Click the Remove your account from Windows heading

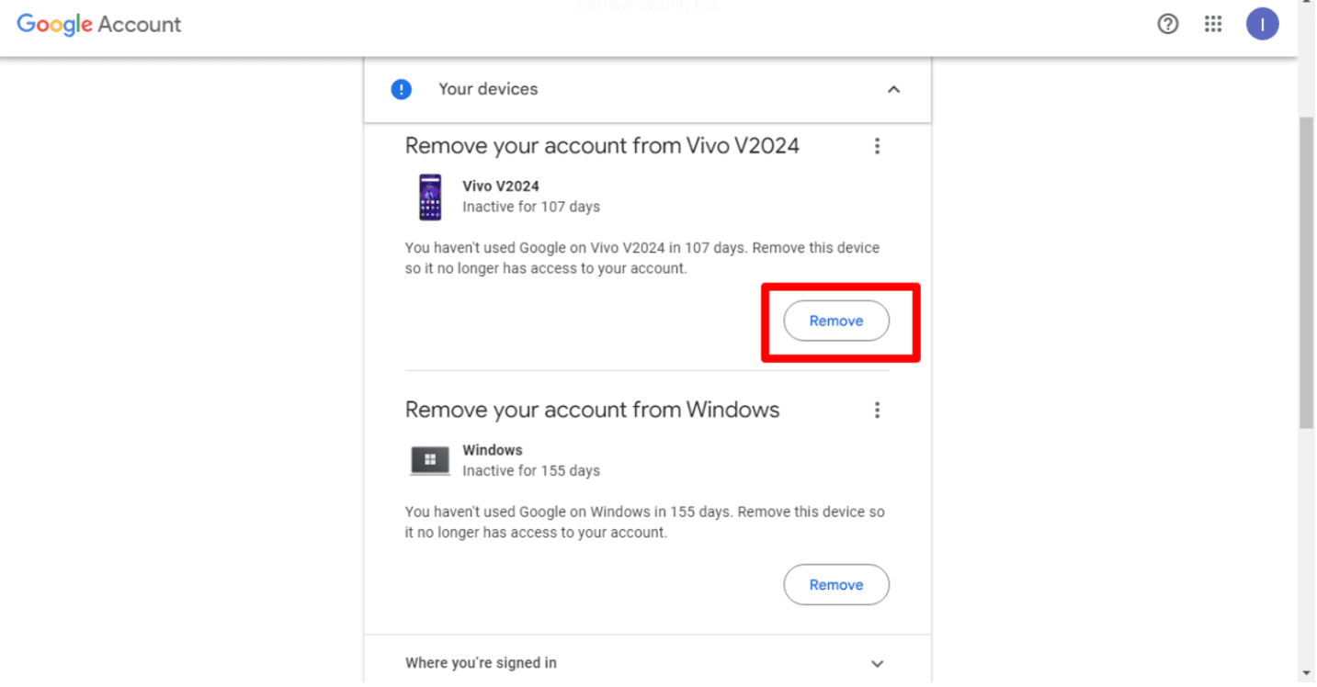(x=592, y=410)
